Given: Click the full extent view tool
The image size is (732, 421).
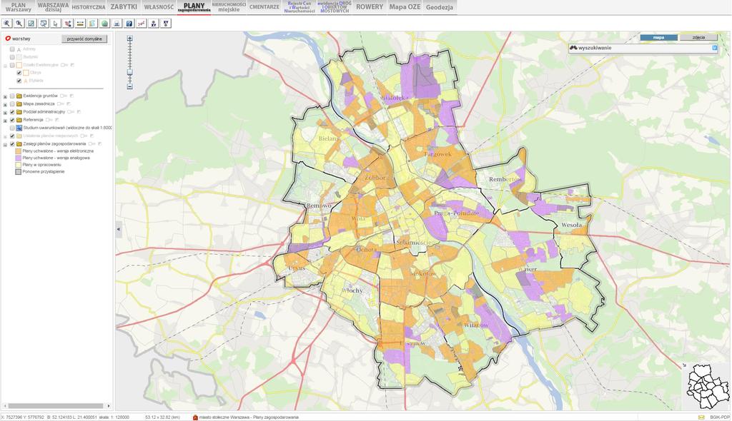Looking at the screenshot, I should [x=31, y=24].
